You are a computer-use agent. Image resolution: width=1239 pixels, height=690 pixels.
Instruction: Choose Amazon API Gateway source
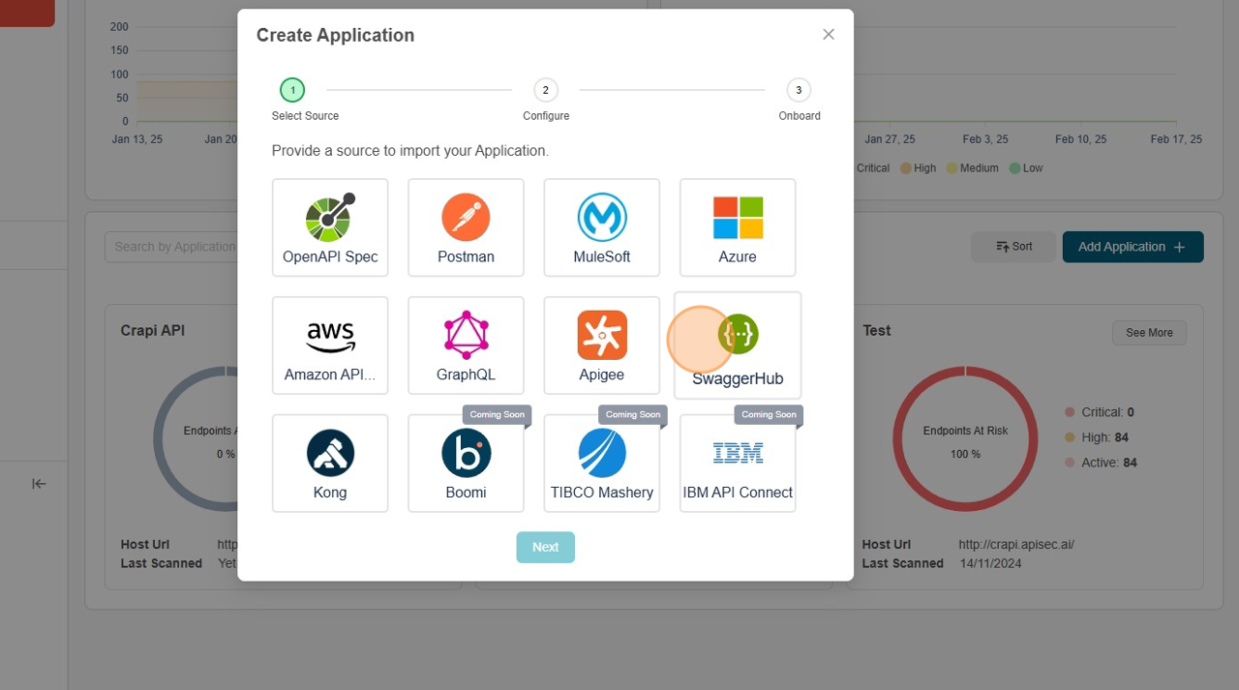(330, 345)
